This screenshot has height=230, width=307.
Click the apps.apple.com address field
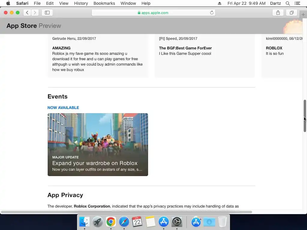[x=153, y=13]
